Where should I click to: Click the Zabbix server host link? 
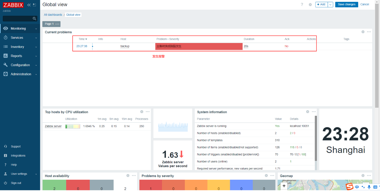pyautogui.click(x=53, y=126)
